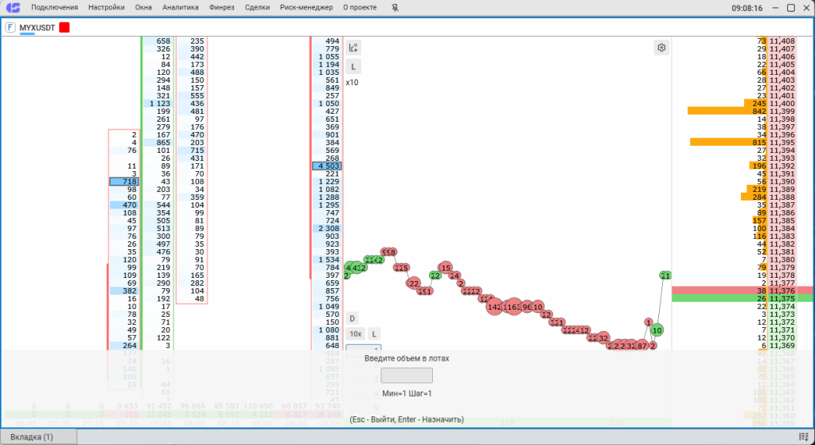Click the x10 scale label

(352, 83)
